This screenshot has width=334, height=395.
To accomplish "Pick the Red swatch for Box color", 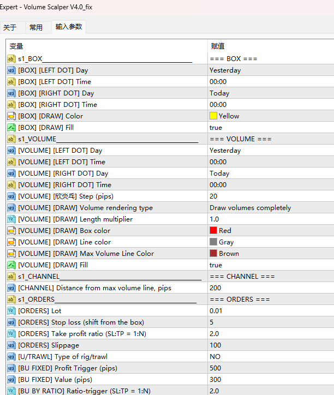I will pyautogui.click(x=213, y=230).
